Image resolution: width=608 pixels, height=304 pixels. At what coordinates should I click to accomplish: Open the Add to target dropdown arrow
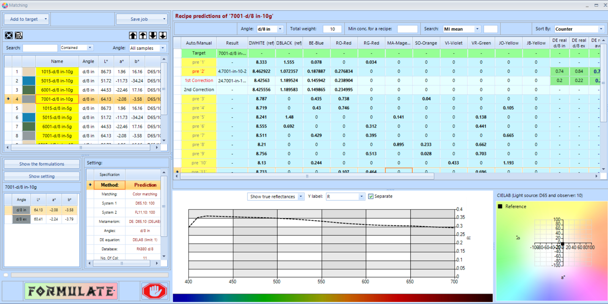pyautogui.click(x=46, y=19)
